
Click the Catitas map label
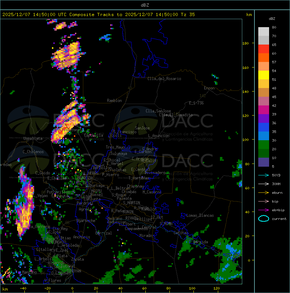coord(181,233)
